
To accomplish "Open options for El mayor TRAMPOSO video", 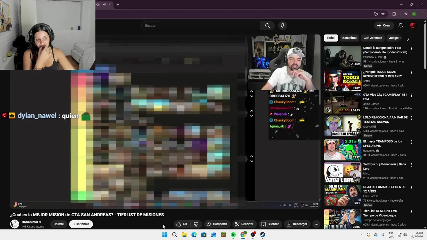I will pos(411,142).
